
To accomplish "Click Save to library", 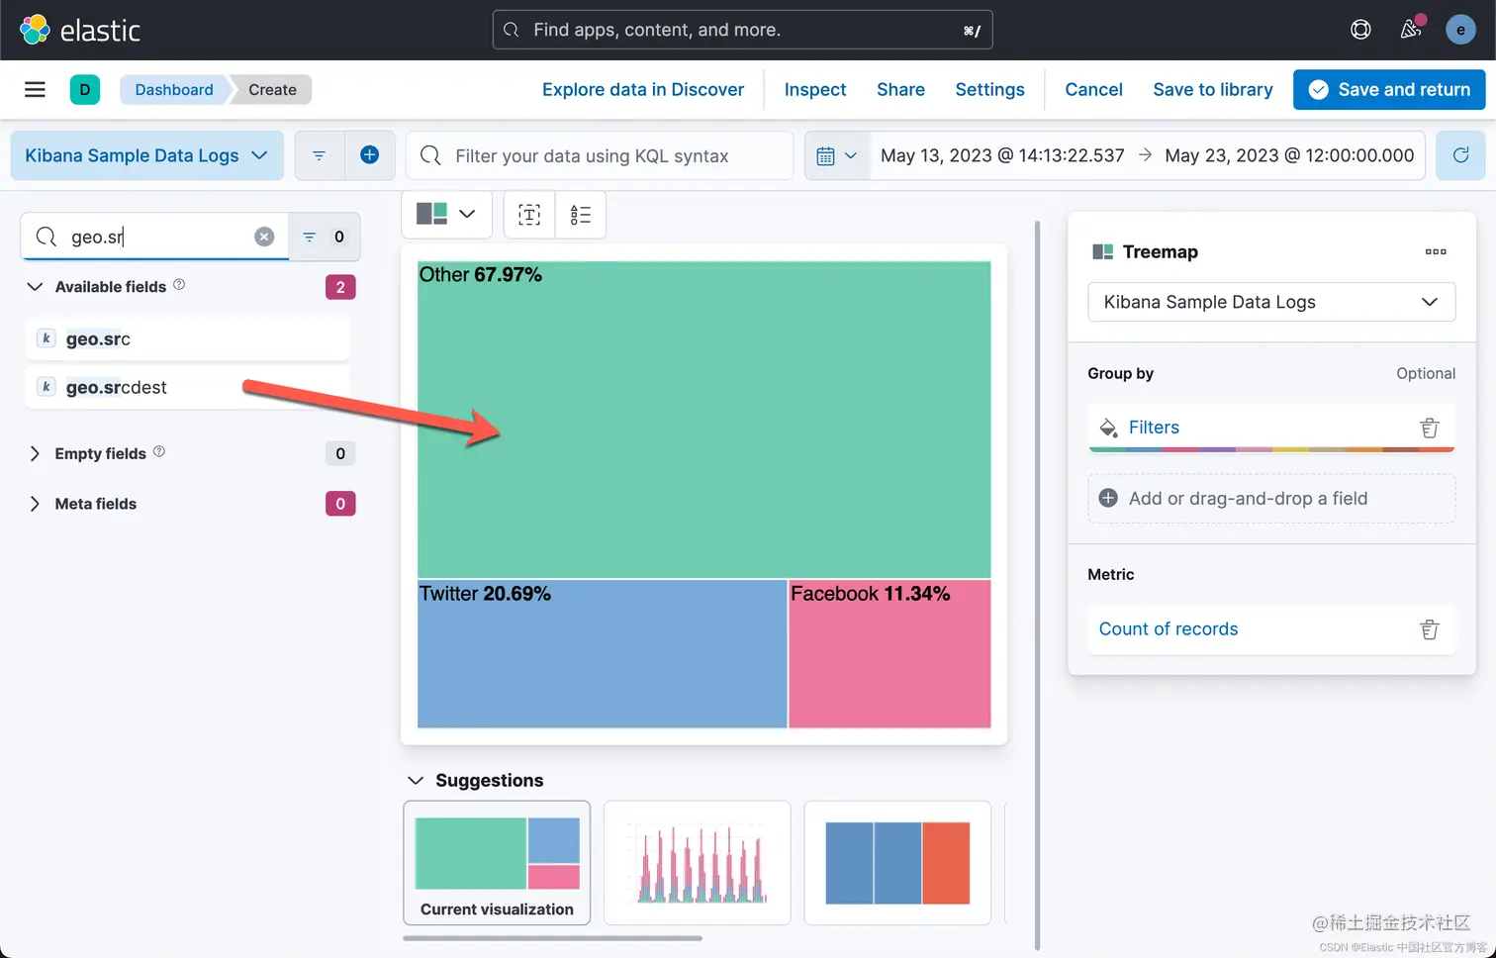I will pyautogui.click(x=1213, y=90).
